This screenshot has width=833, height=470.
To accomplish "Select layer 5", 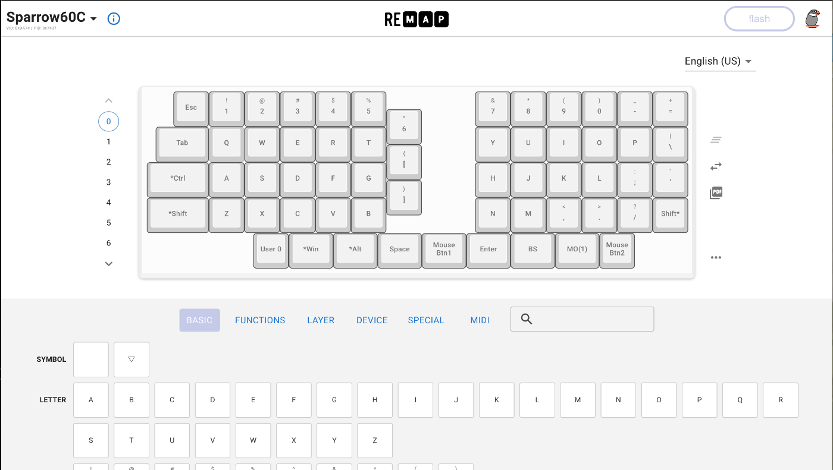I will pyautogui.click(x=108, y=223).
